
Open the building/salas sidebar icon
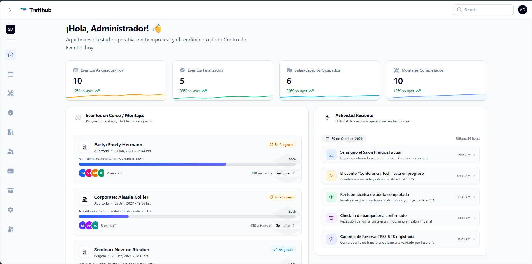(x=11, y=132)
